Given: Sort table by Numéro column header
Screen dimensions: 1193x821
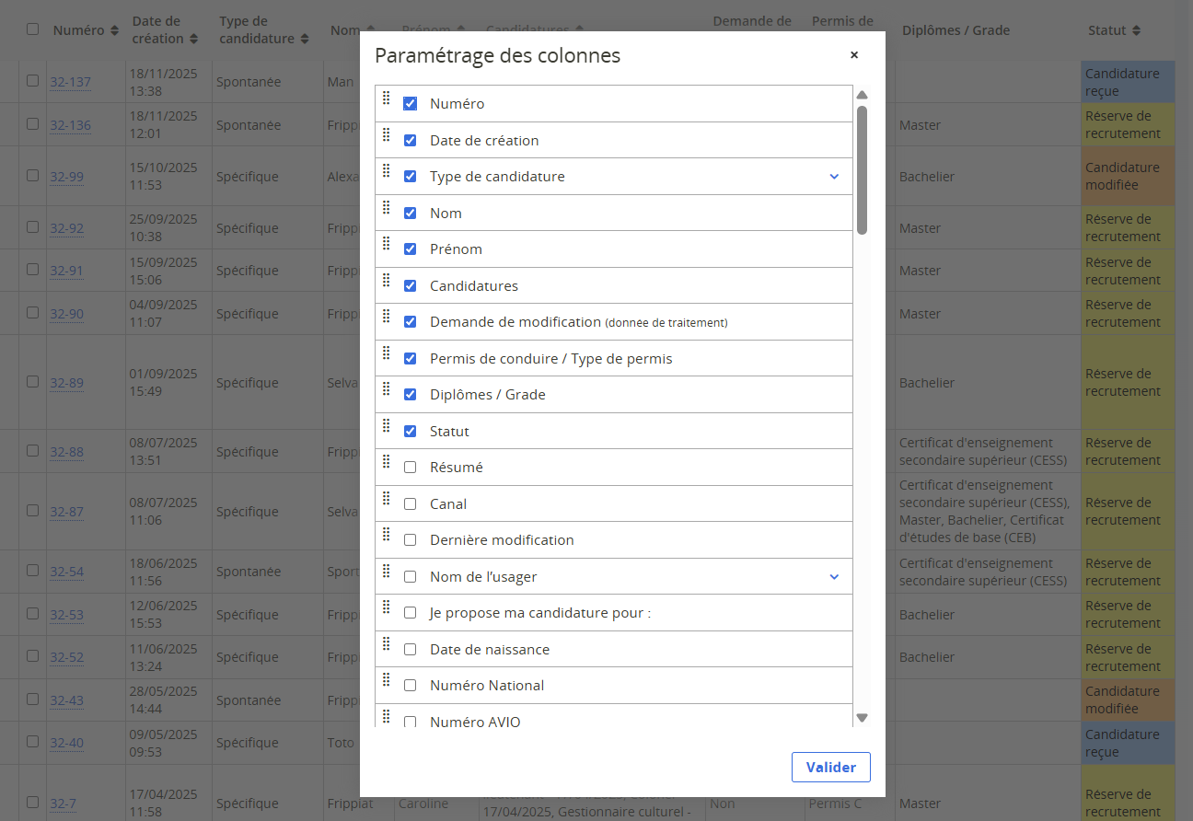Looking at the screenshot, I should [x=86, y=30].
